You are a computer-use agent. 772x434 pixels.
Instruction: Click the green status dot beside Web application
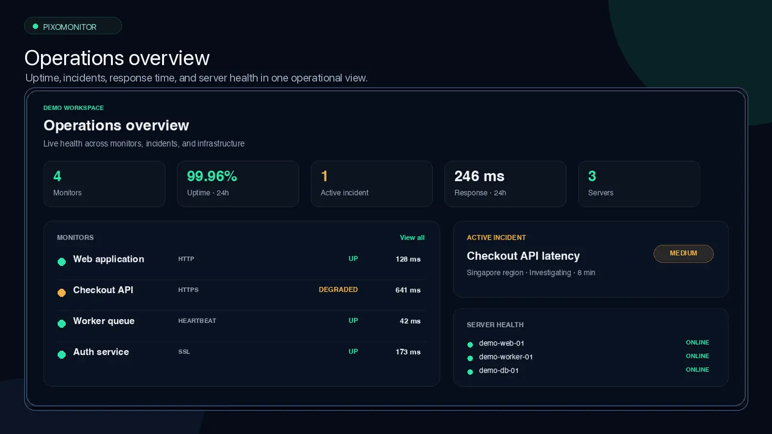coord(62,262)
